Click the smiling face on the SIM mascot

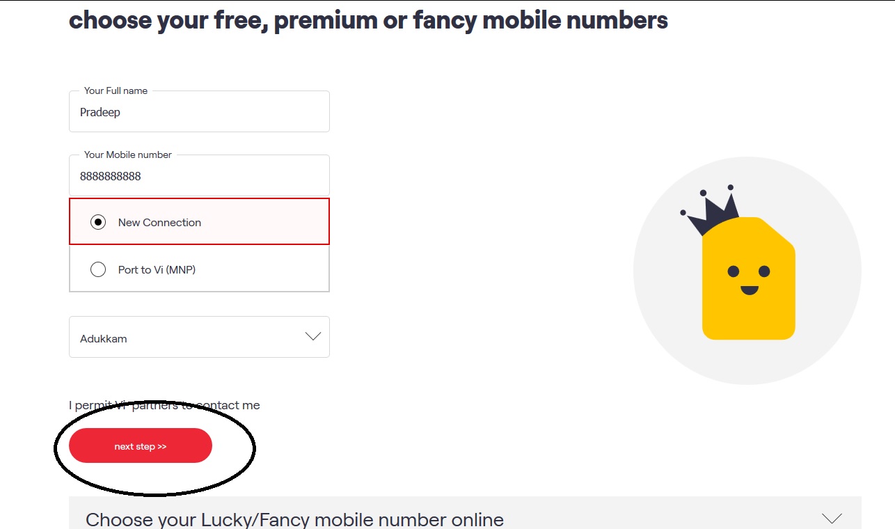click(x=749, y=278)
